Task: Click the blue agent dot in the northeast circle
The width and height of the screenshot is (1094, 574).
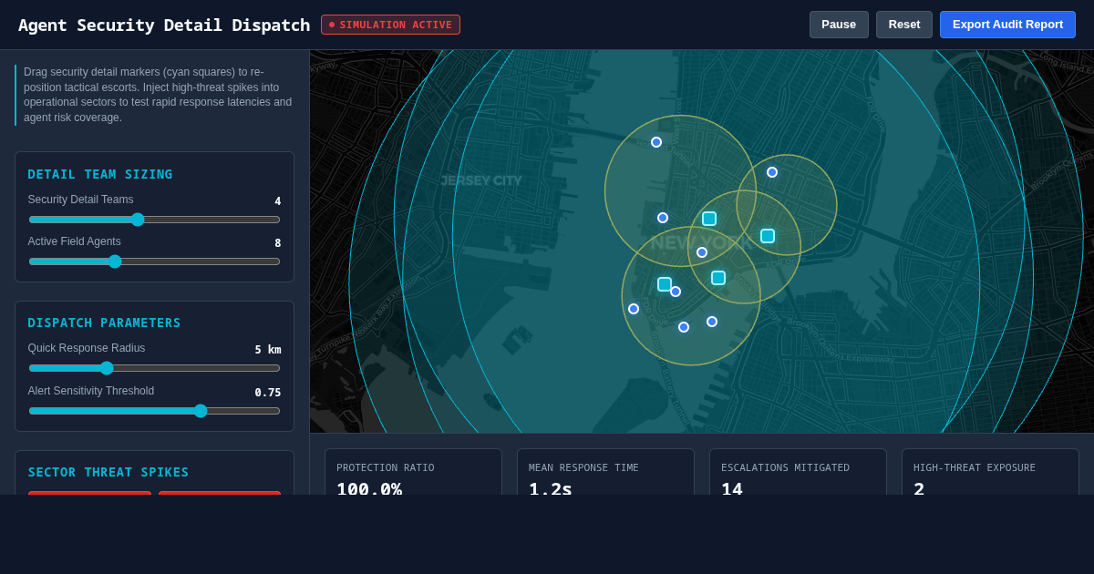Action: tap(772, 172)
